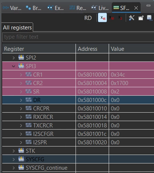This screenshot has width=154, height=173.
Task: Expand the I2SPR register bits
Action: click(21, 142)
